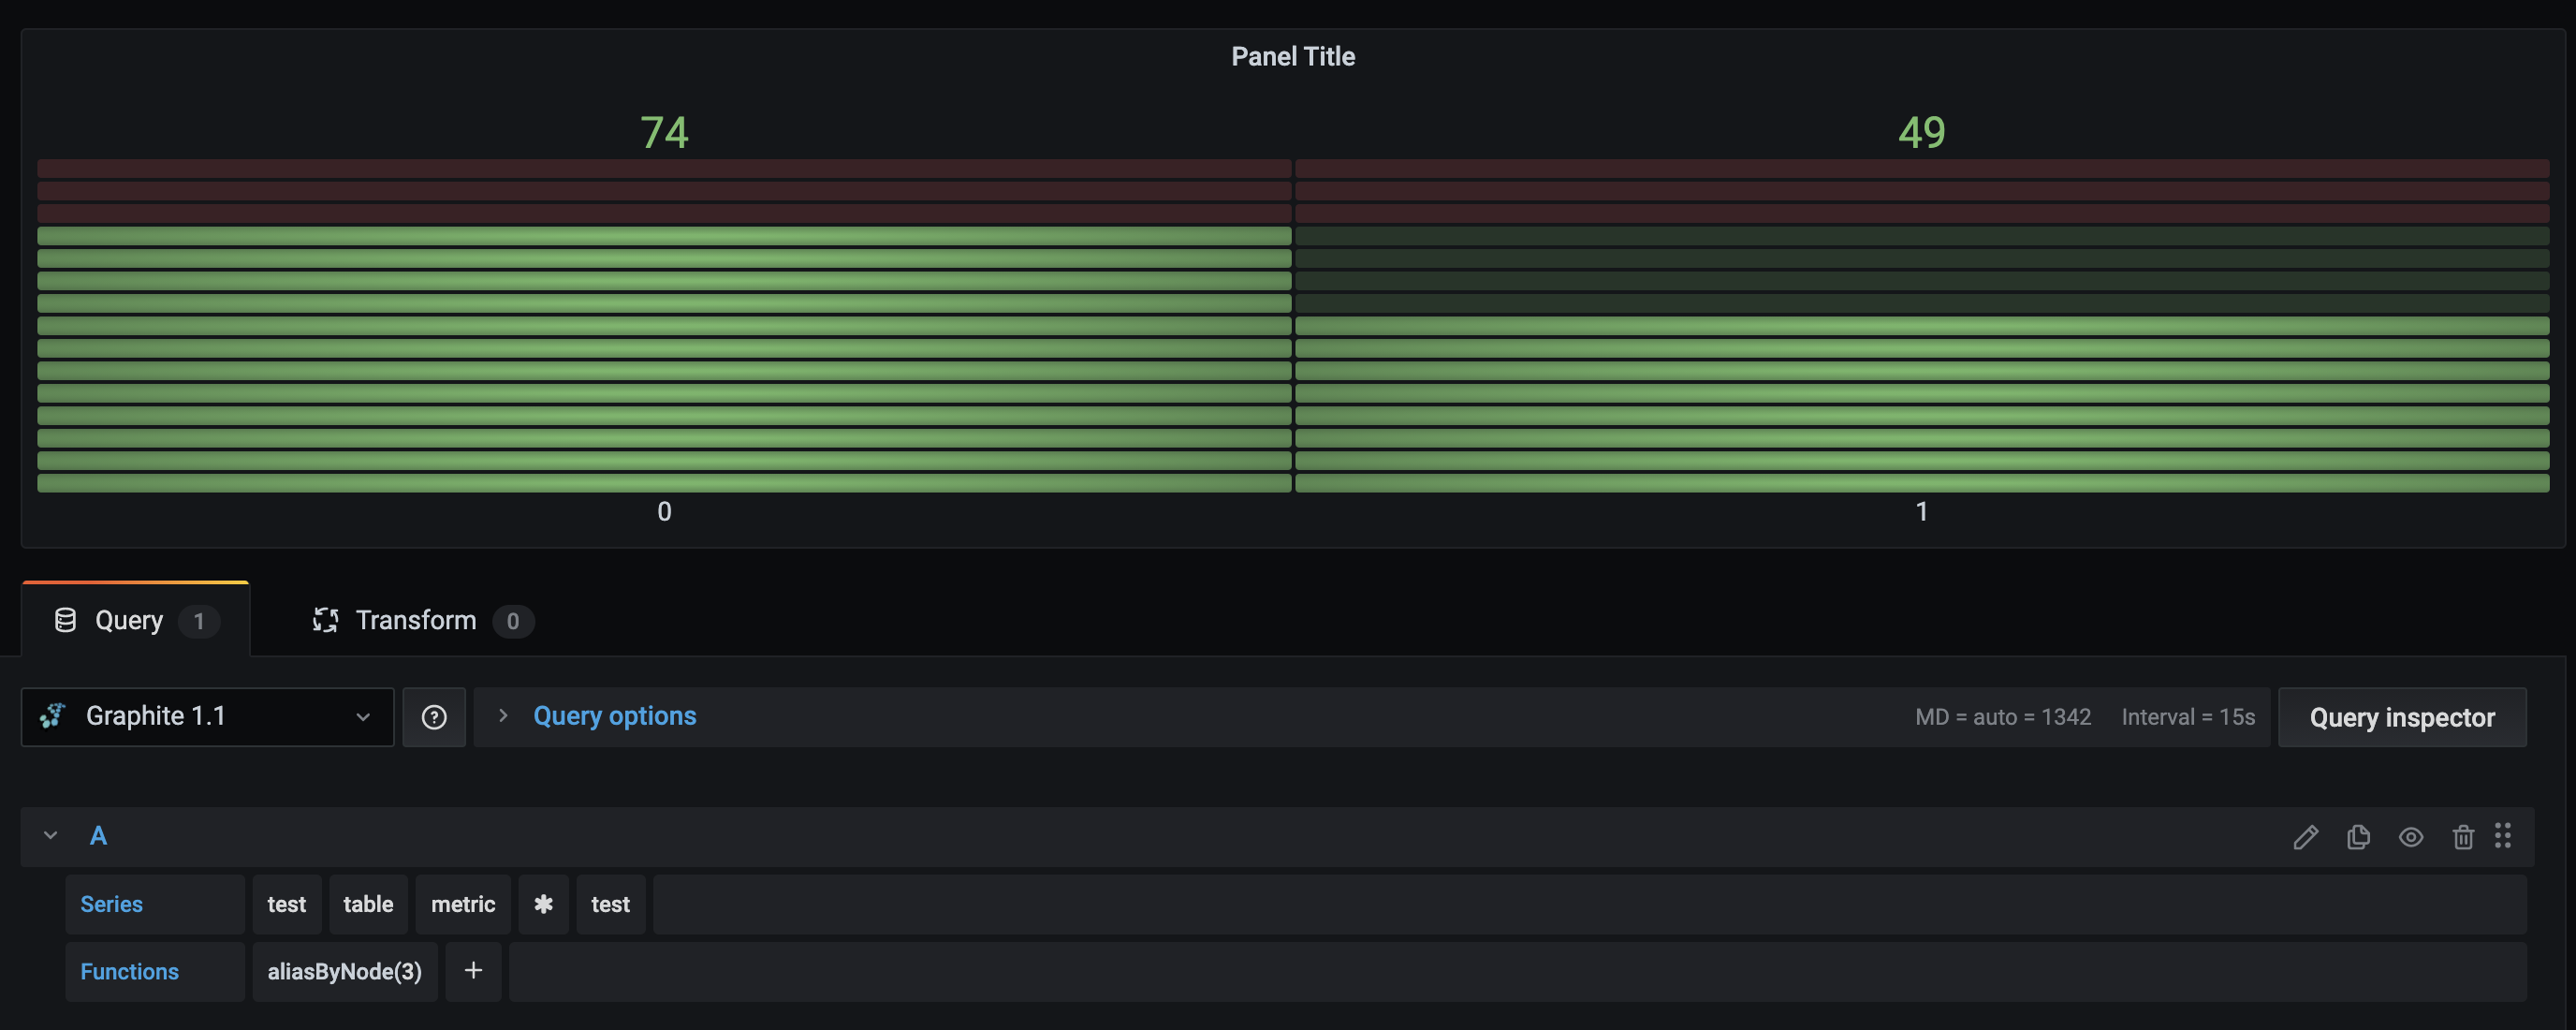The width and height of the screenshot is (2576, 1030).
Task: Select the aliasByNode(3) function chip
Action: (x=344, y=971)
